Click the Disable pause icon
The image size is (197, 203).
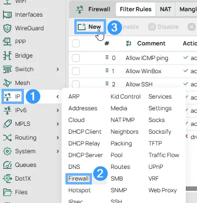[x=152, y=27]
